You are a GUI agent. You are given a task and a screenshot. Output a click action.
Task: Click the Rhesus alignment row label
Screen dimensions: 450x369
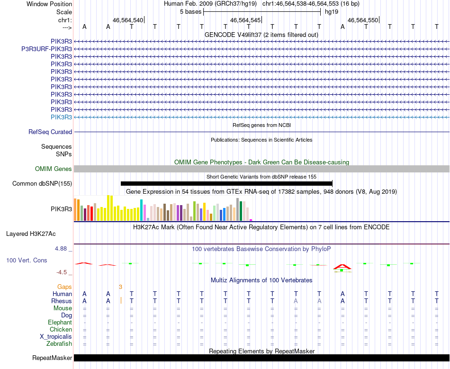coord(62,301)
